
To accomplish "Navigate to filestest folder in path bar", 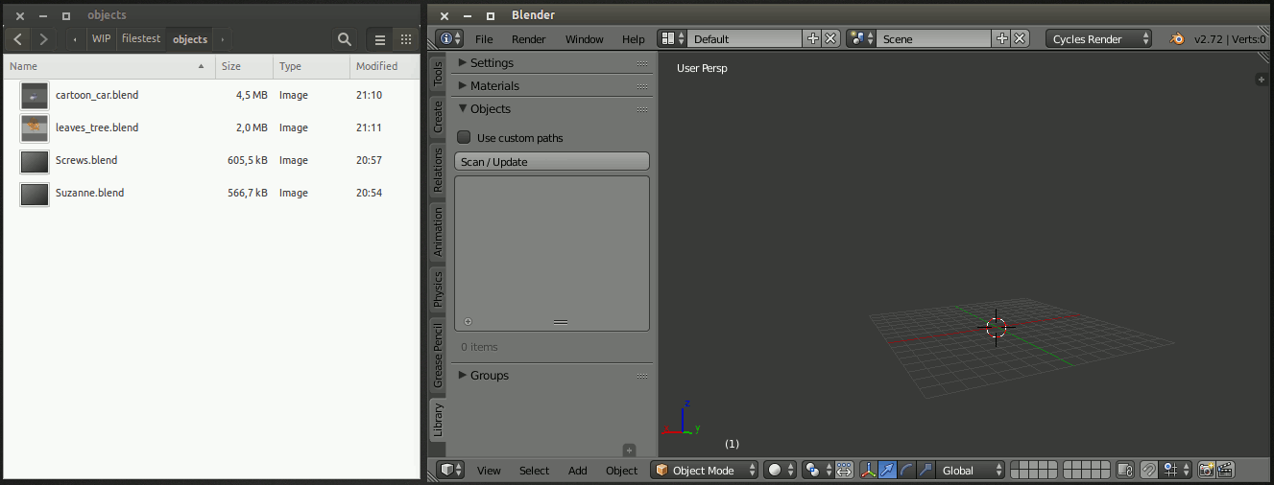I will point(141,39).
